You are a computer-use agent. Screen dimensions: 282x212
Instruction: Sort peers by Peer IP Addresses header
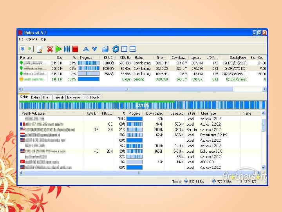[51, 113]
